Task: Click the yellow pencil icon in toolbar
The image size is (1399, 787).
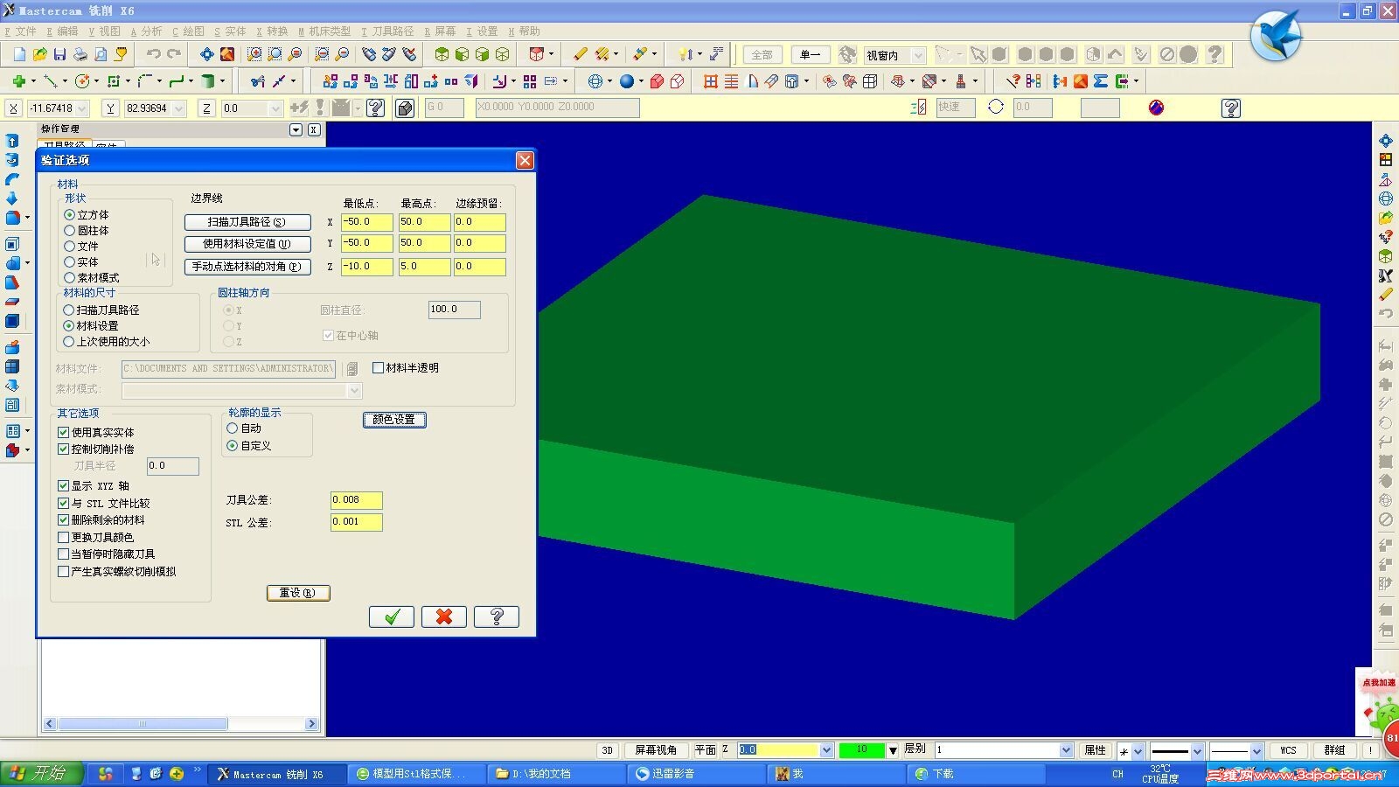Action: coord(581,54)
